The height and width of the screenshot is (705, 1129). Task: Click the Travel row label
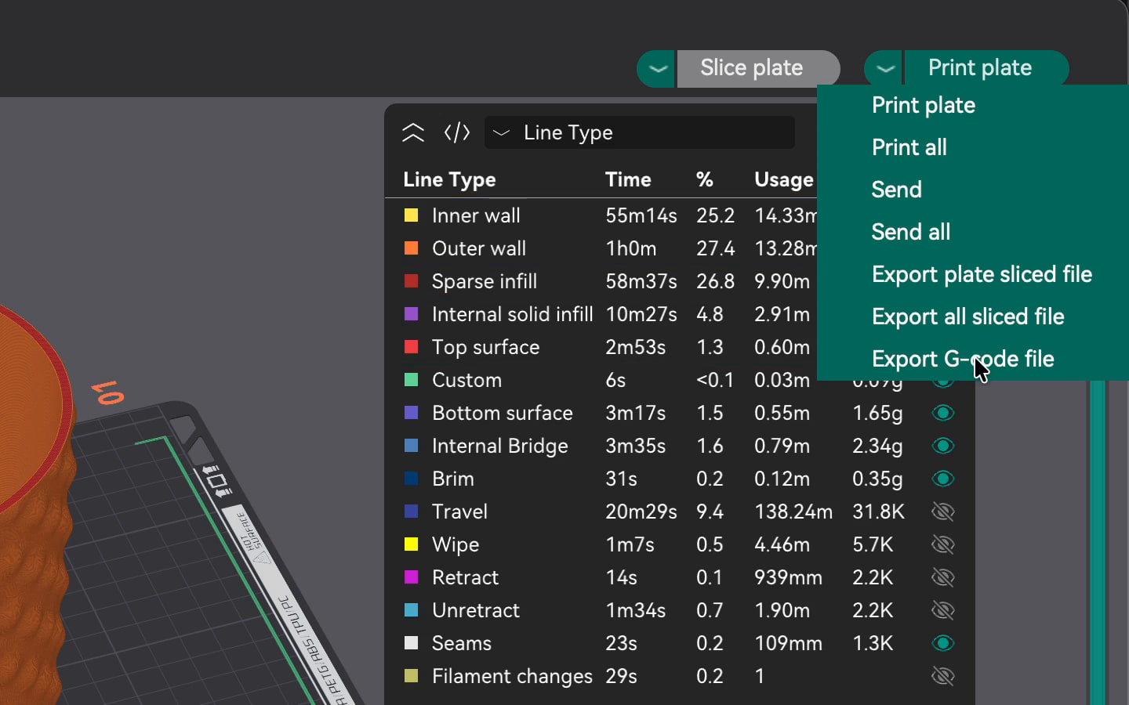click(459, 512)
